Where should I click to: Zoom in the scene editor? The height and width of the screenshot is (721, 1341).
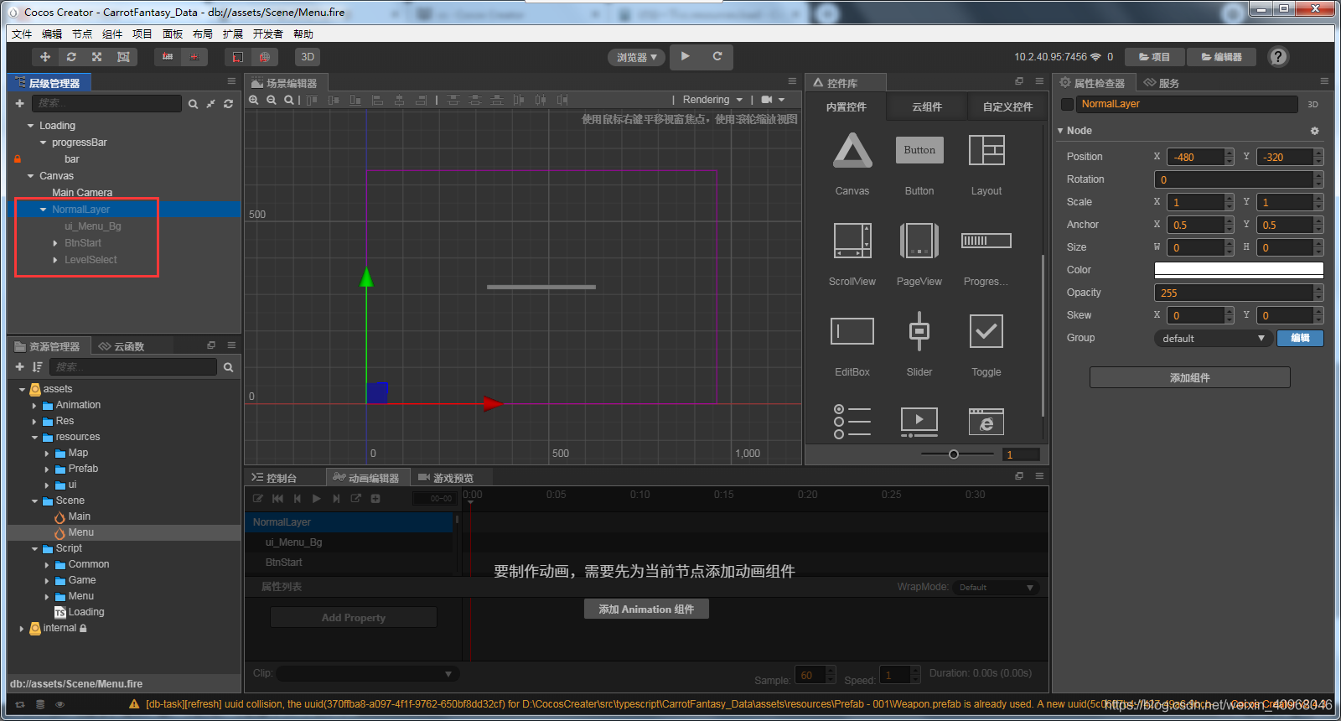[254, 100]
